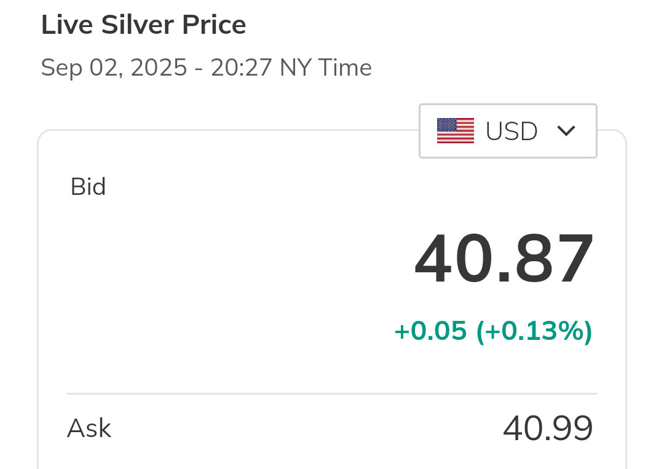Click the Ask label
Screen dimensions: 664x469
(x=89, y=428)
